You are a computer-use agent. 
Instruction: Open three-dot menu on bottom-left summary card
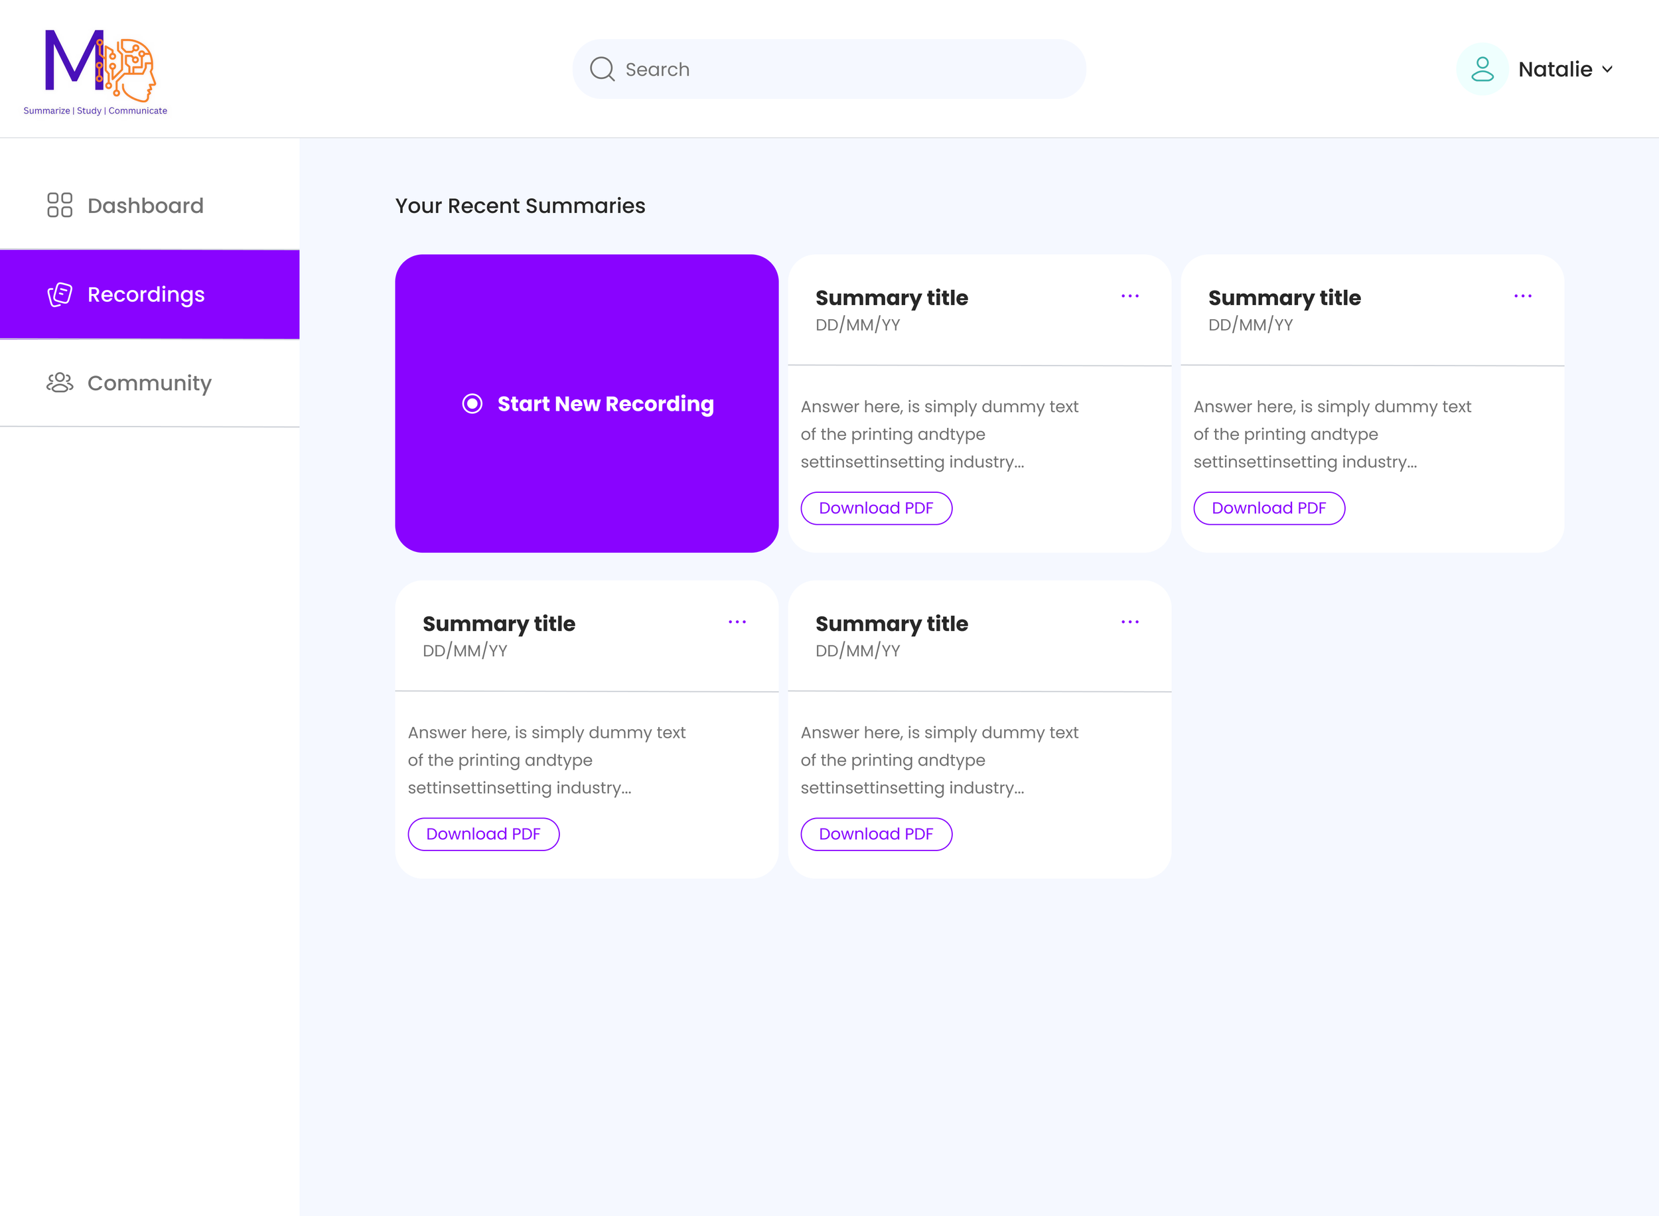click(737, 622)
